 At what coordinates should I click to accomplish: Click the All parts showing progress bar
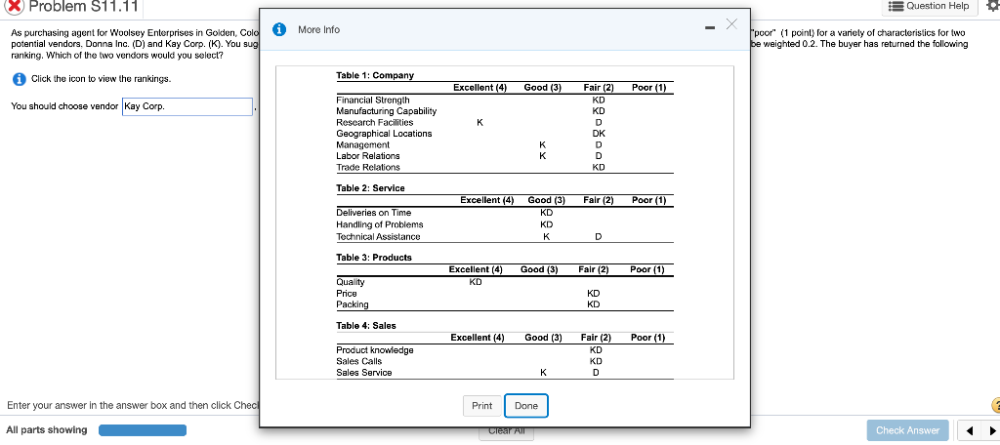coord(143,430)
